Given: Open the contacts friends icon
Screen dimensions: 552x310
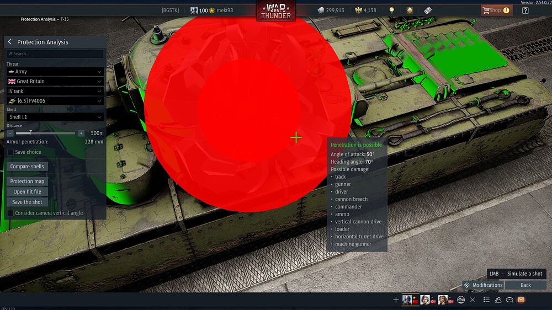Looking at the screenshot, I should (498, 300).
